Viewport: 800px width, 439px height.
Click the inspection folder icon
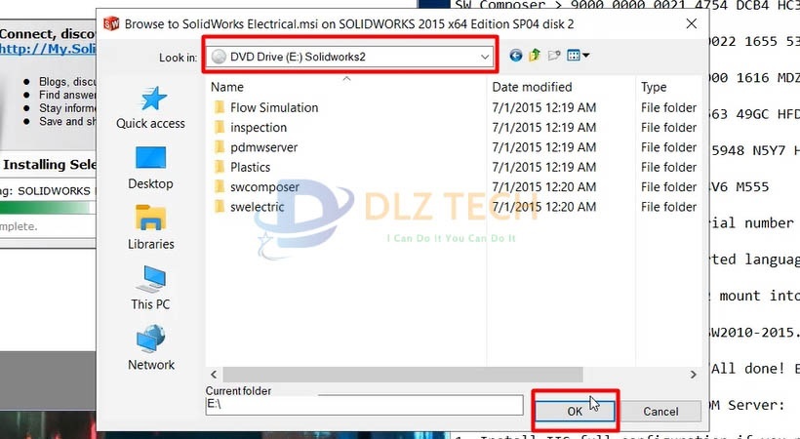pos(220,127)
